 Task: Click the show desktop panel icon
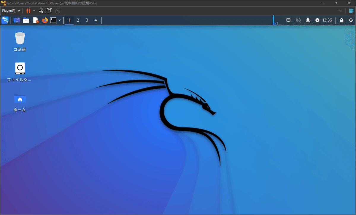(17, 20)
